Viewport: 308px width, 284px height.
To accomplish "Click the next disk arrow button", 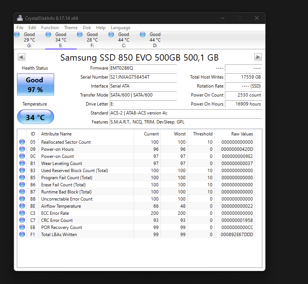I will point(258,57).
